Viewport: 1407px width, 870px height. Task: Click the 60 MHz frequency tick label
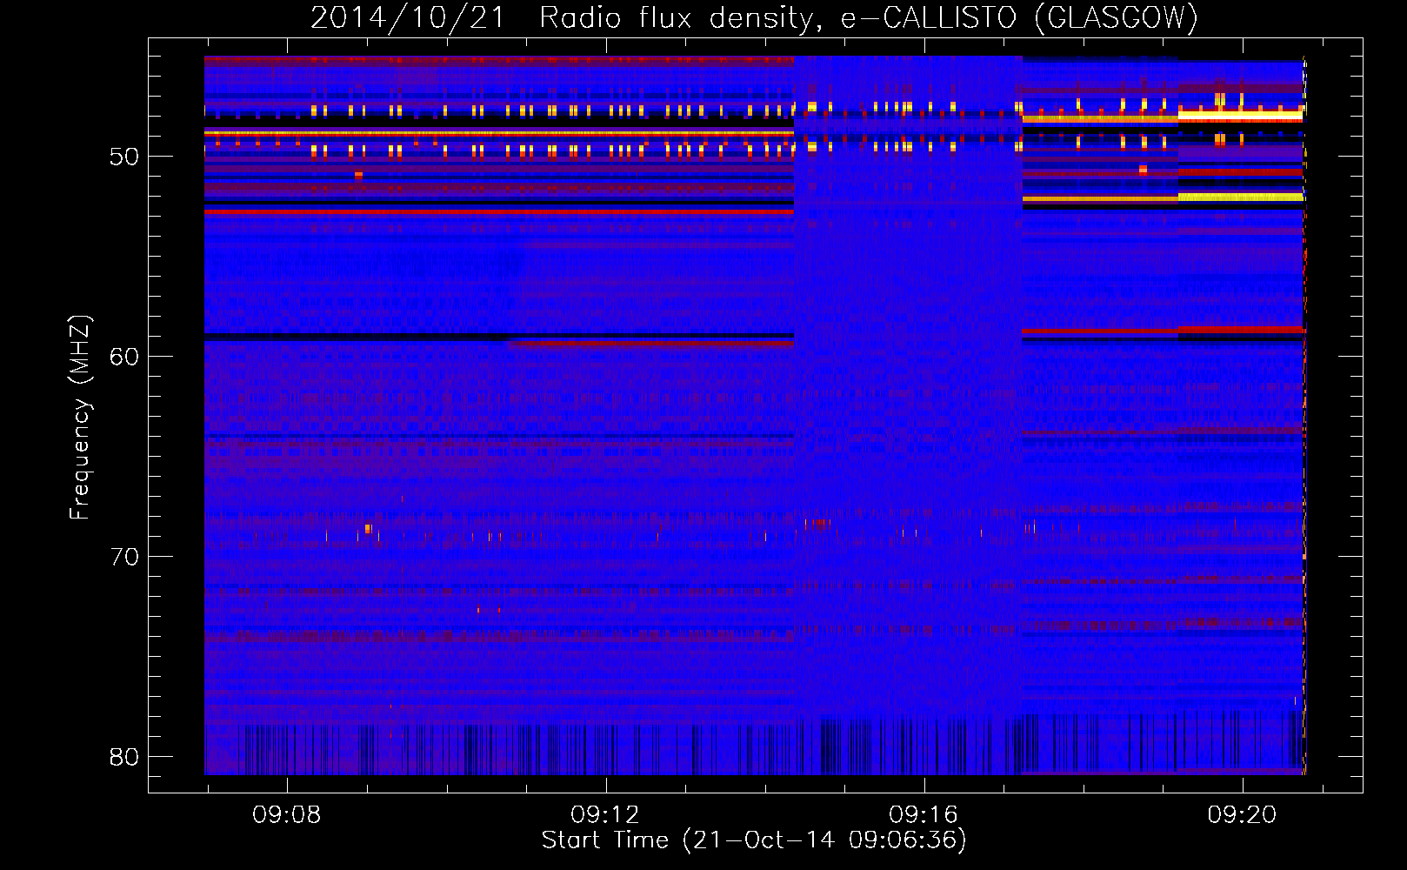[x=124, y=357]
